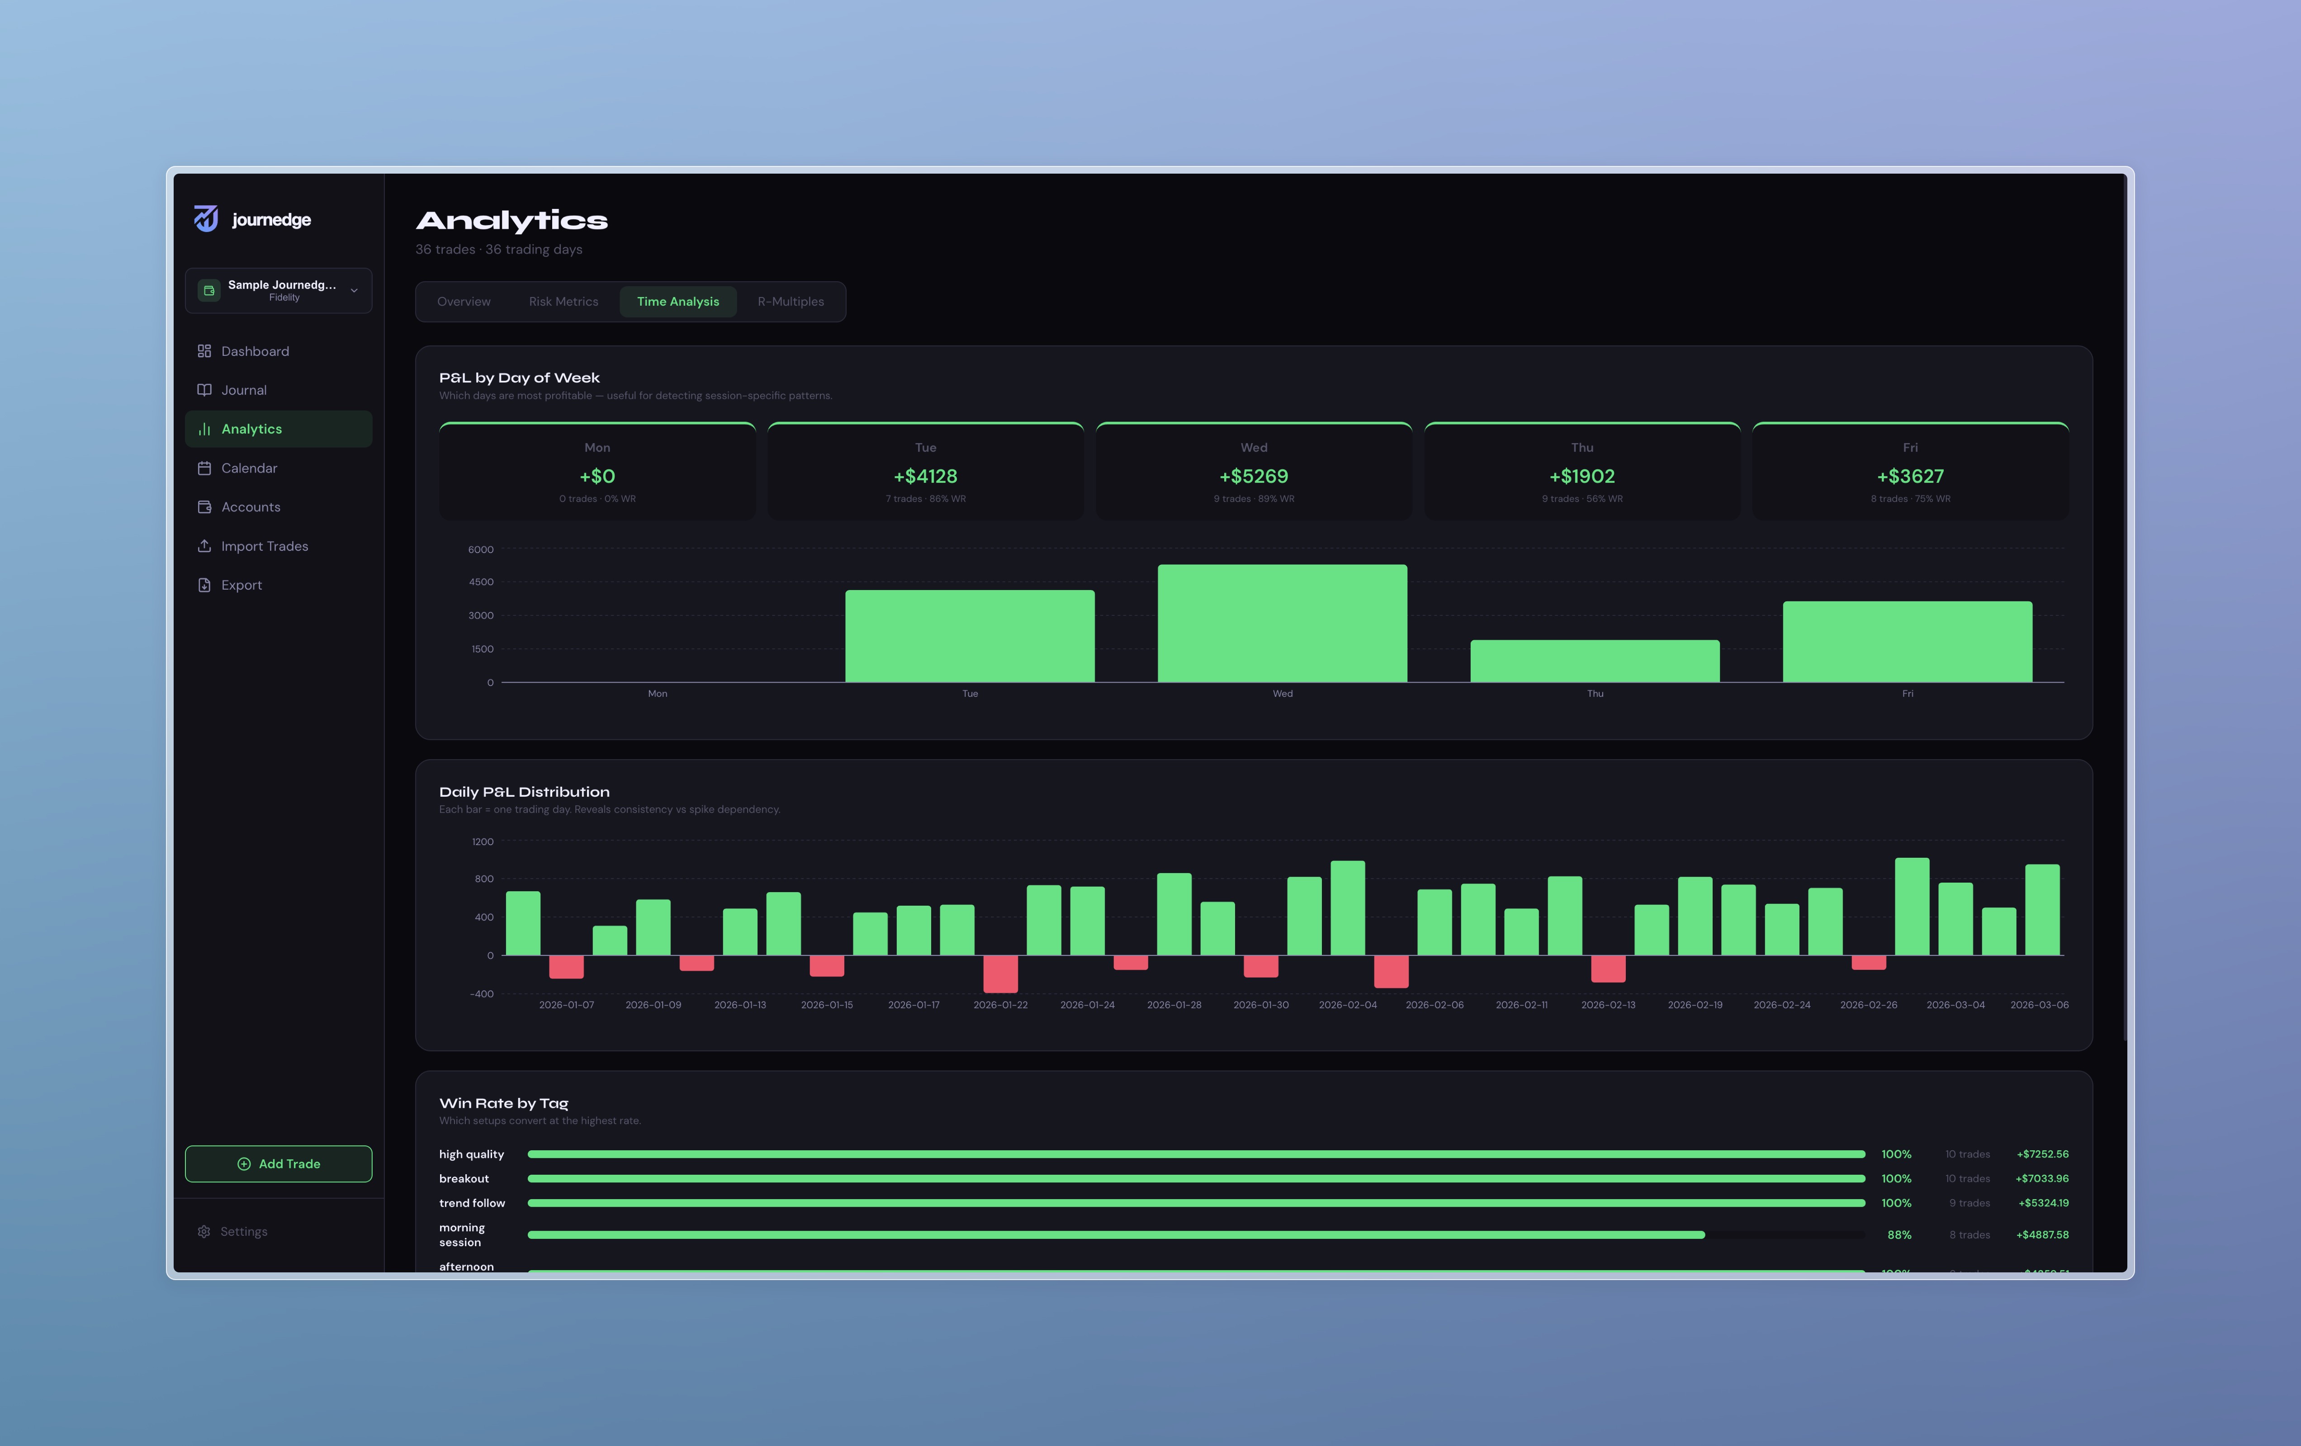Click the '+$7033.96' value

tap(2042, 1179)
